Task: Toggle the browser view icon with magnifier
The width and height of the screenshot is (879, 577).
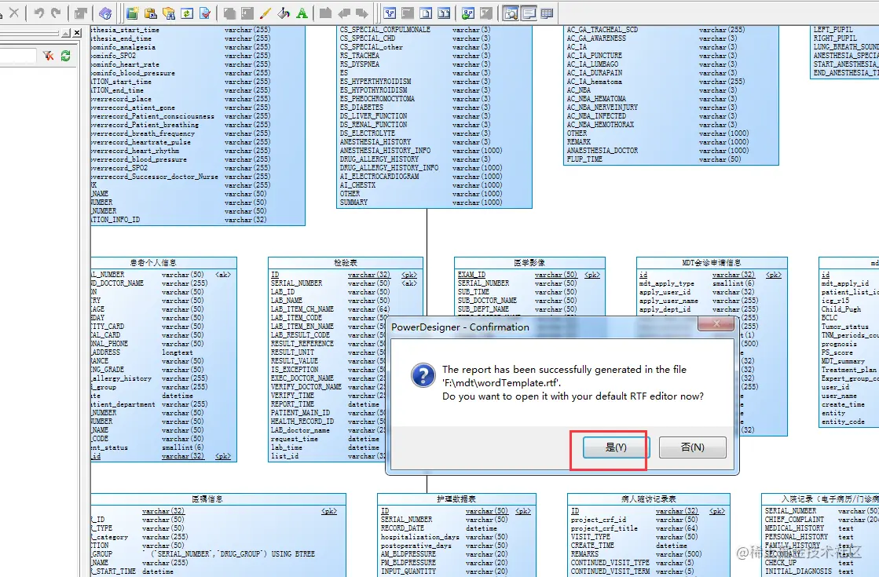Action: point(511,13)
